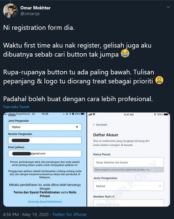This screenshot has height=219, width=174.
Task: Open the Omar Mokhtar display name
Action: 35,8
